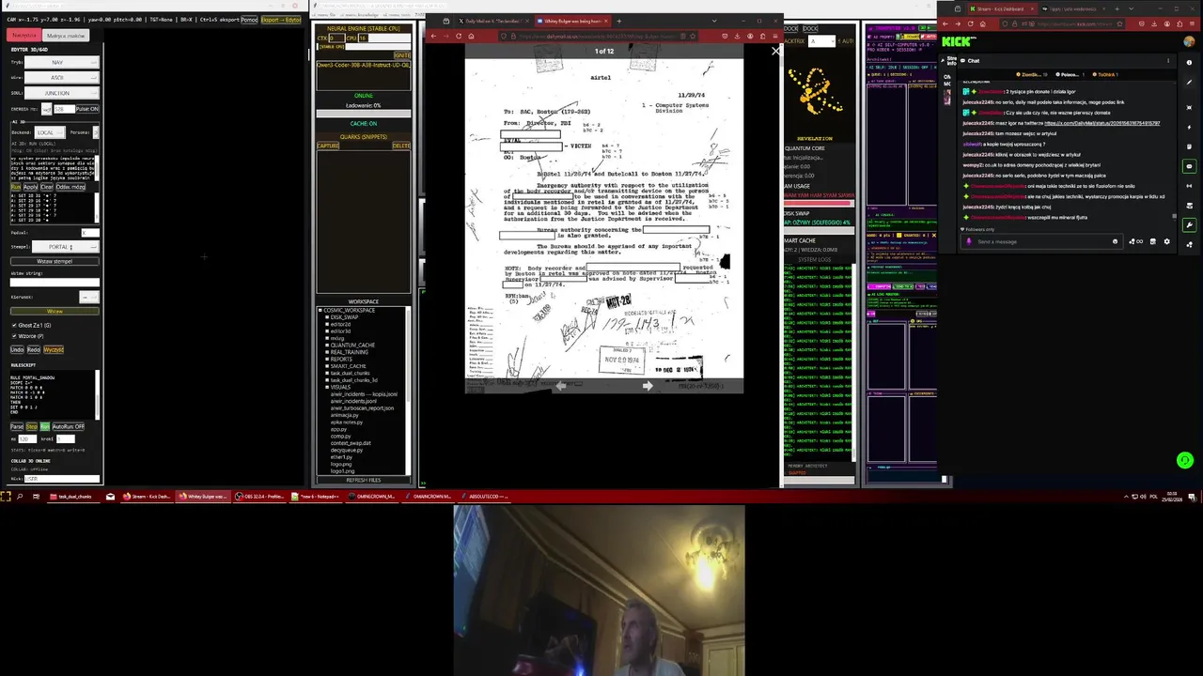Go to next document page arrow
Viewport: 1203px width, 676px height.
[648, 386]
